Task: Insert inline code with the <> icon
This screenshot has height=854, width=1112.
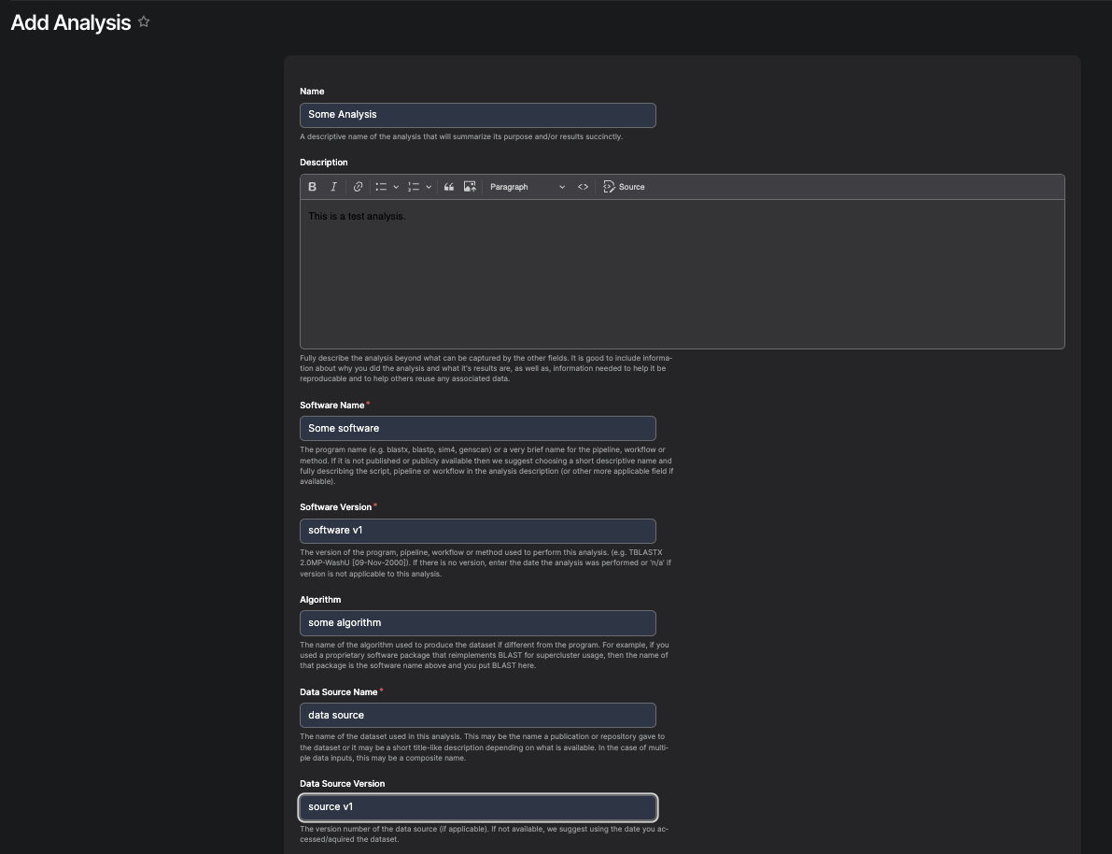Action: point(583,187)
